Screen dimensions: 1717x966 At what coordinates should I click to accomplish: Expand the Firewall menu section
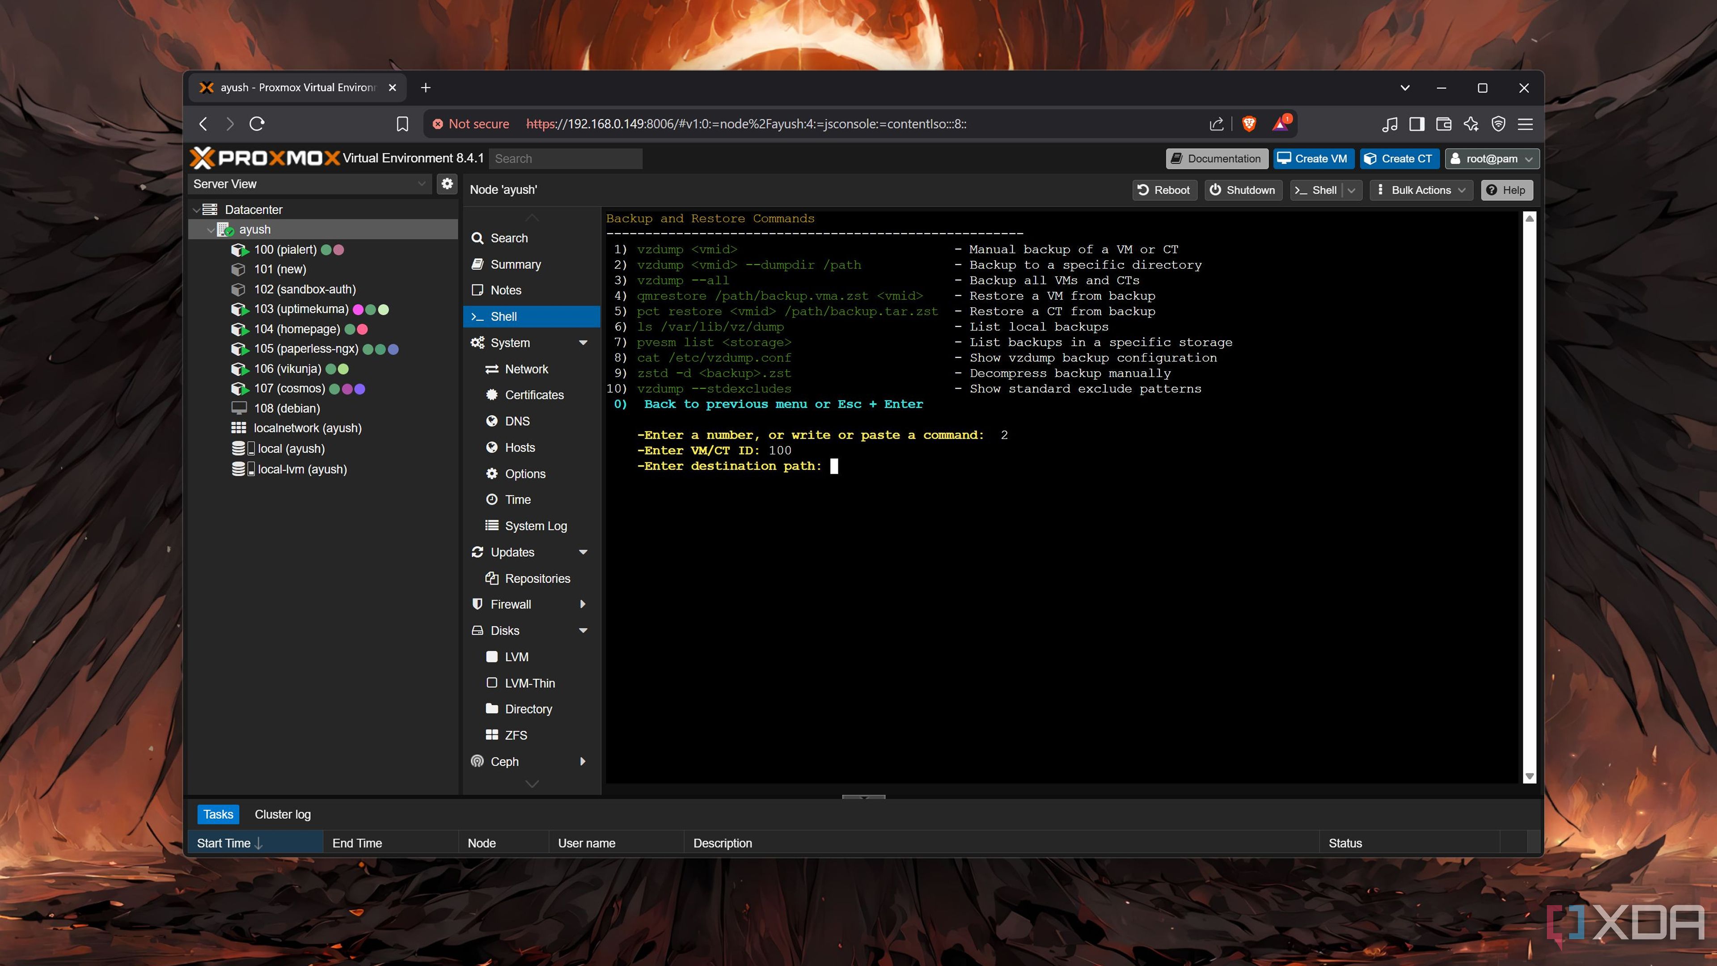[x=583, y=604]
